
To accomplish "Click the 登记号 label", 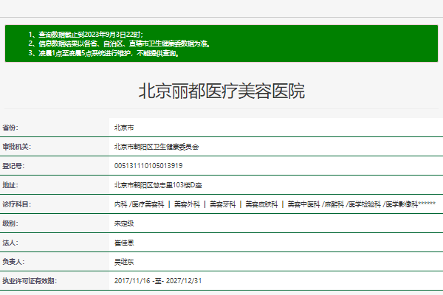I will click(x=13, y=166).
